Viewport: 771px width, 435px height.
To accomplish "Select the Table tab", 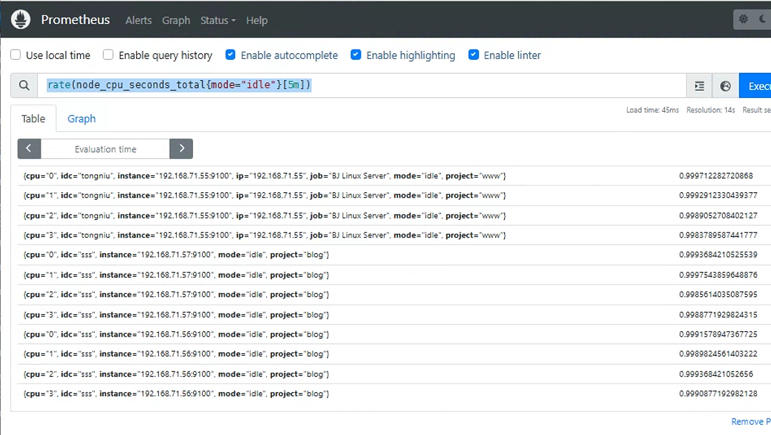I will tap(34, 119).
